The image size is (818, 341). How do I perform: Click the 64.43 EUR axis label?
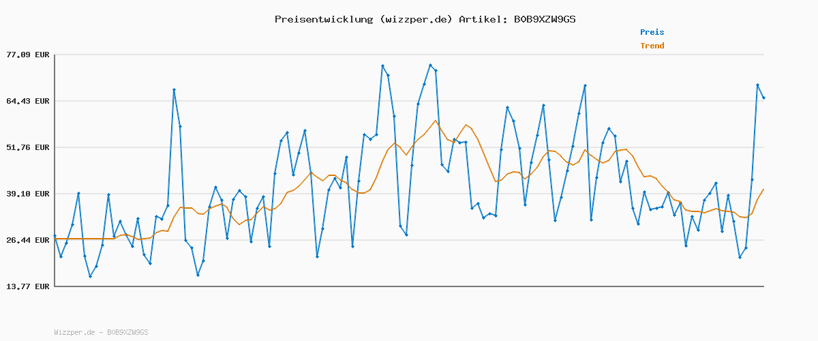pos(28,101)
